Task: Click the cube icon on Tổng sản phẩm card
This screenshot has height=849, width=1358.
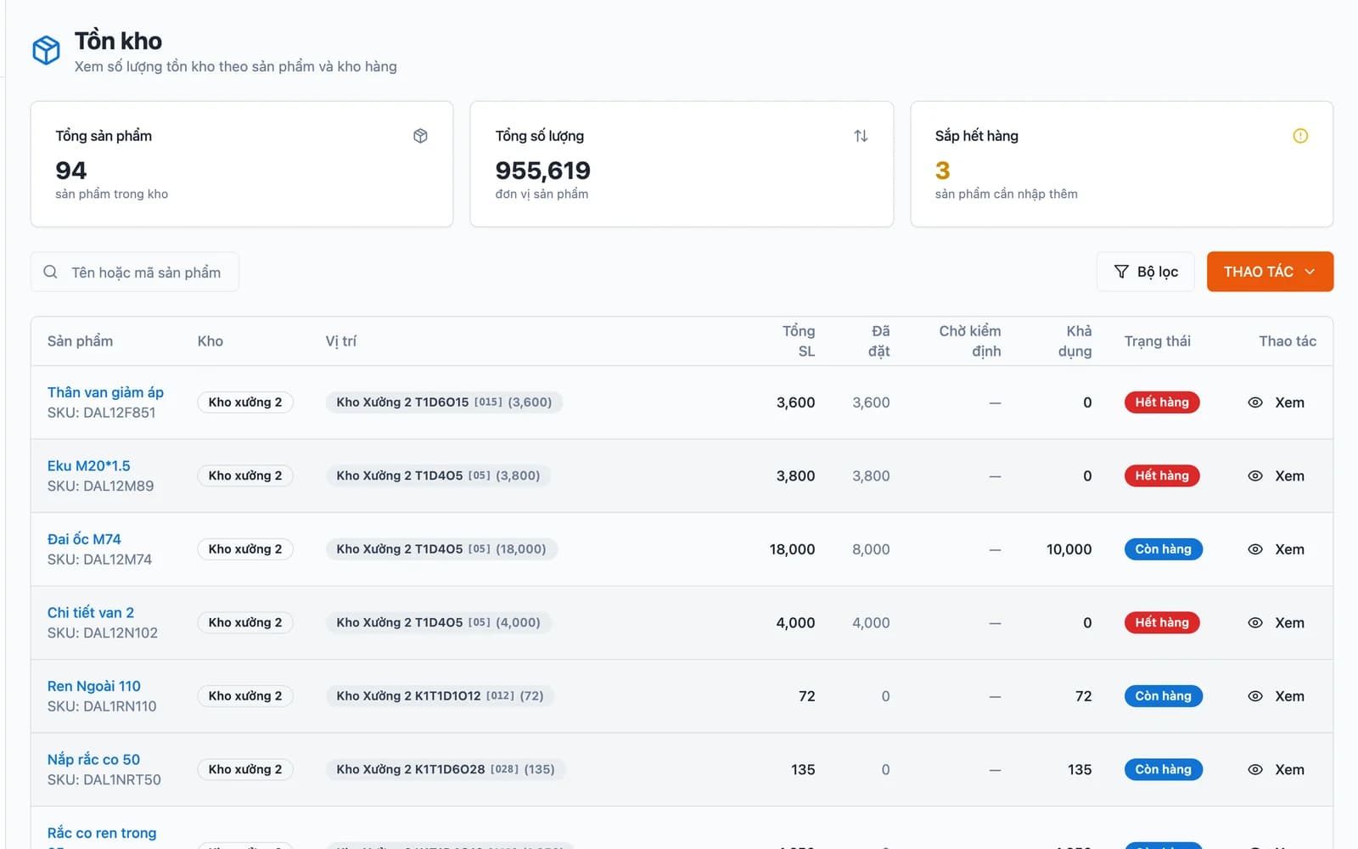Action: [420, 136]
